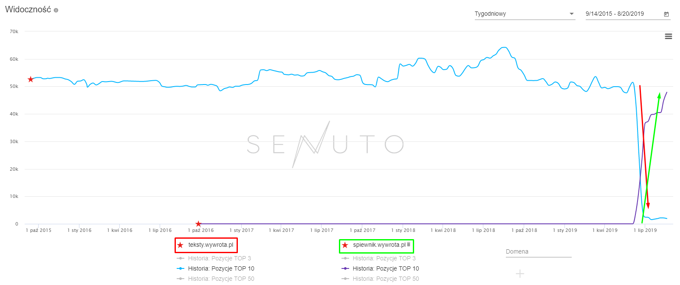The width and height of the screenshot is (680, 285).
Task: Click the Domena input field
Action: 538,252
